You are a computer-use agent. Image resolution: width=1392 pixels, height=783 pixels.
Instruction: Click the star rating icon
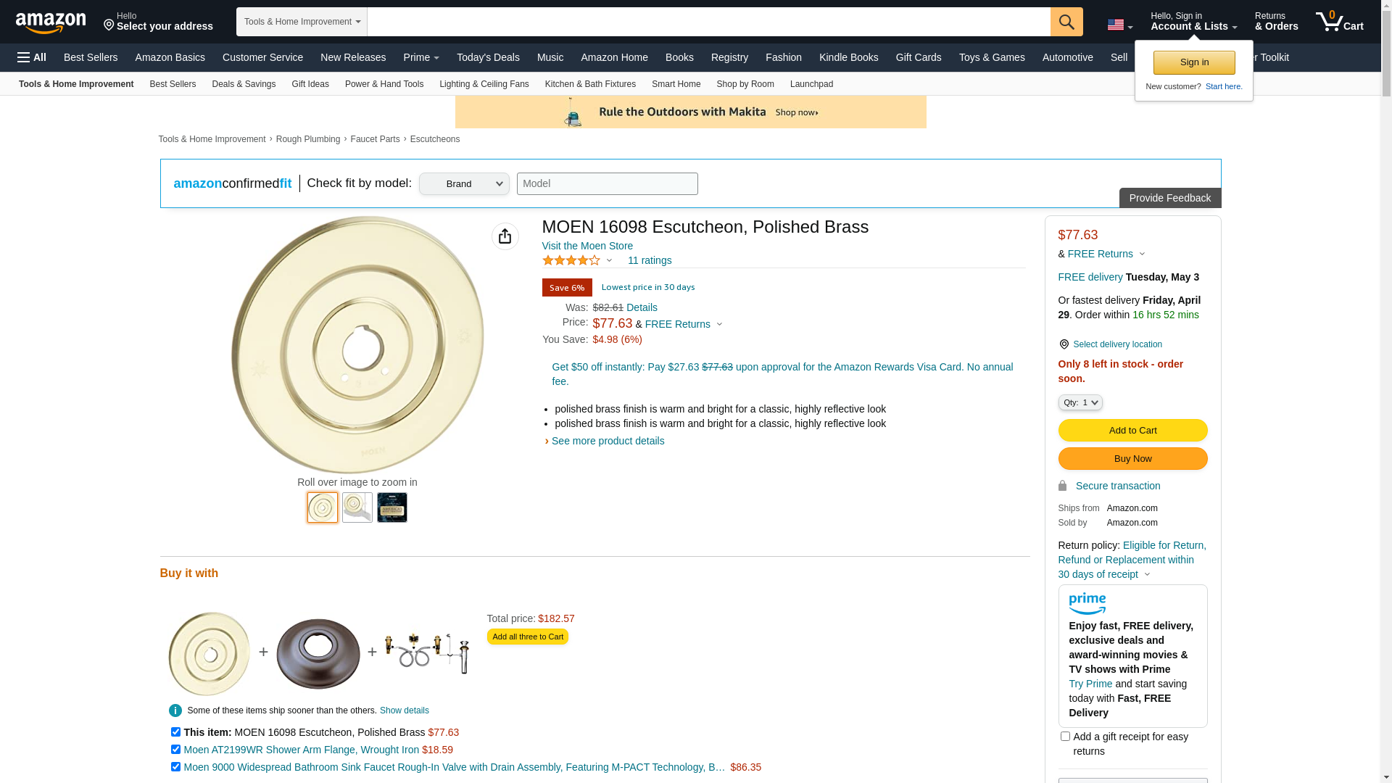(571, 260)
